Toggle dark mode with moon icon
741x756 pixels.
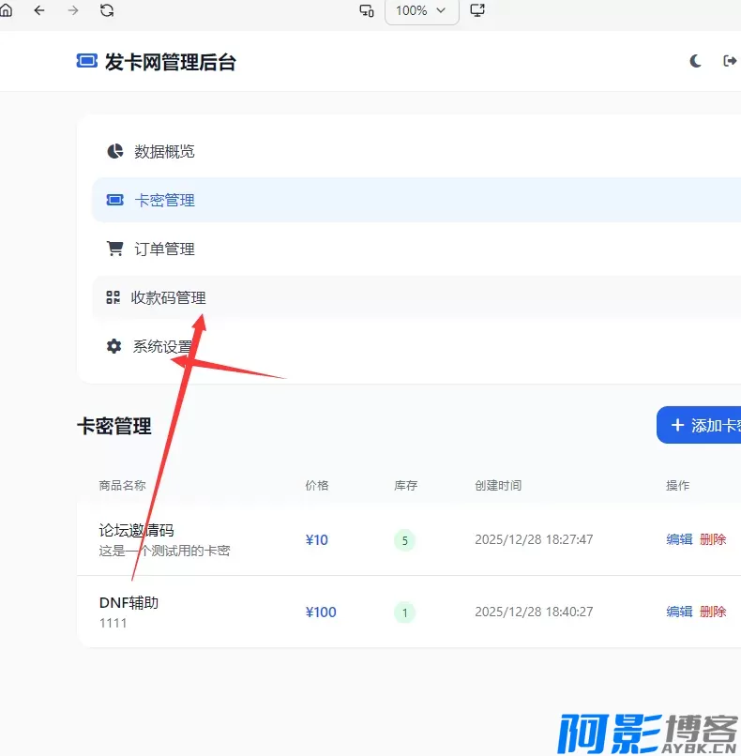pyautogui.click(x=696, y=61)
